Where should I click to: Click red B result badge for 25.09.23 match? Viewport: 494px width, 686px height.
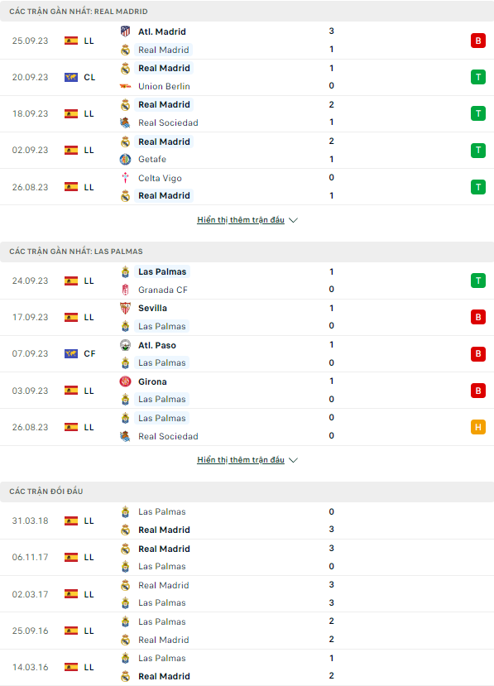coord(477,41)
